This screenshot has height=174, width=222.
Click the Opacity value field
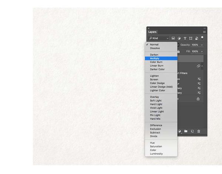coord(195,45)
